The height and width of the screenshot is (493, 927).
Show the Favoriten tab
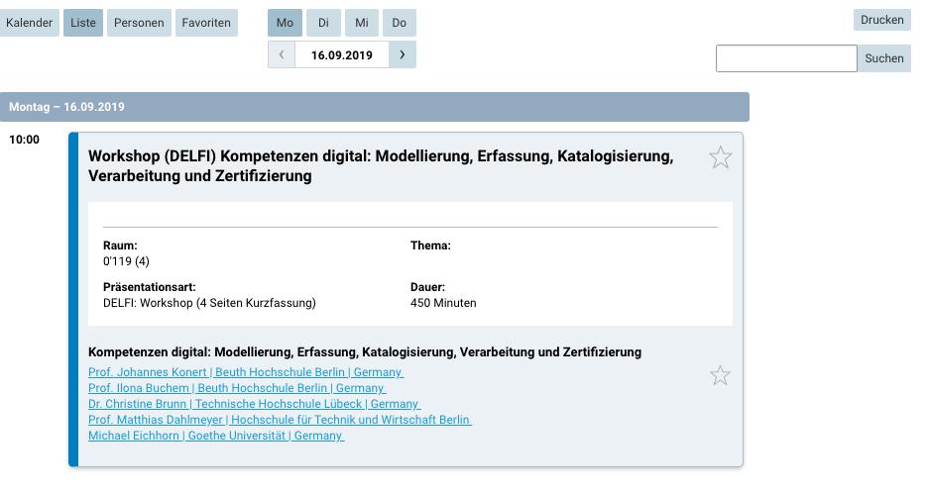[206, 23]
